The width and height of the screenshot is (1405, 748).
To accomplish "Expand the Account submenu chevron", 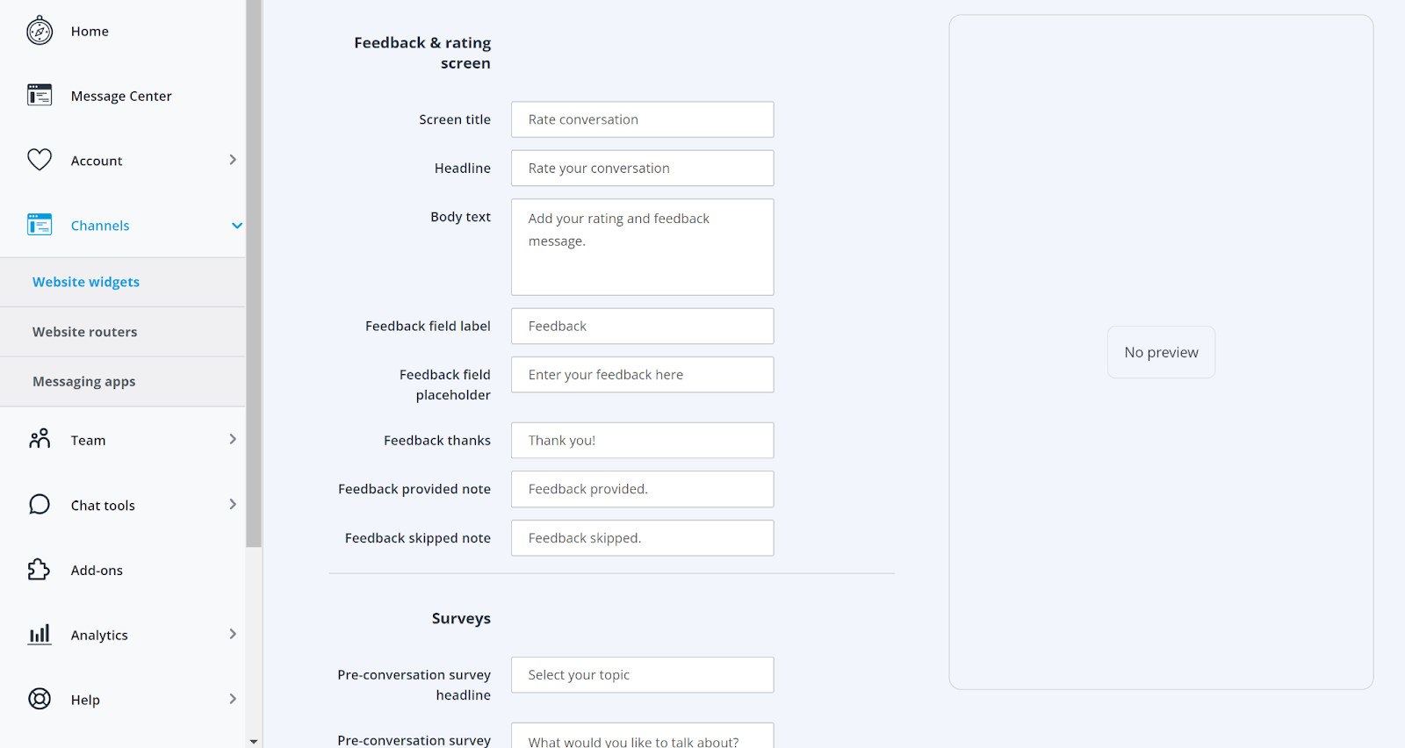I will click(233, 160).
